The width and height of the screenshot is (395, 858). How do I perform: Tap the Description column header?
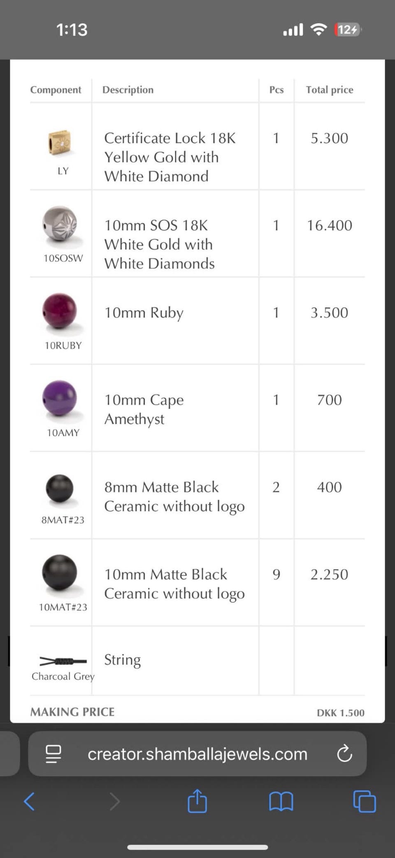click(x=128, y=89)
